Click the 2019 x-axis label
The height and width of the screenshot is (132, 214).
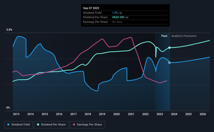click(102, 114)
